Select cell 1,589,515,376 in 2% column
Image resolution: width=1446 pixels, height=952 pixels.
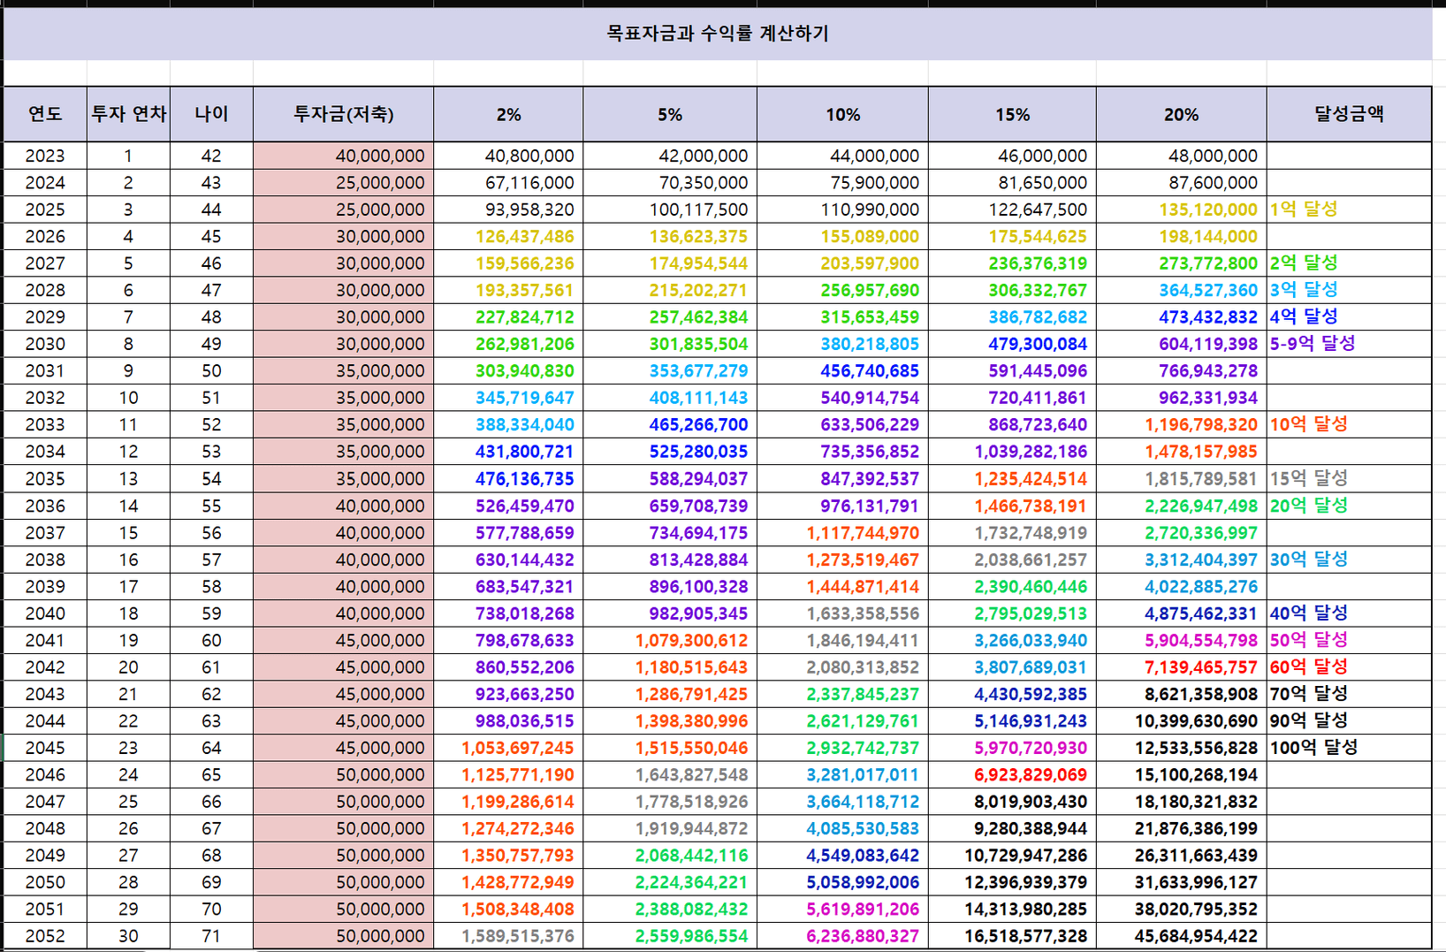[x=508, y=935]
